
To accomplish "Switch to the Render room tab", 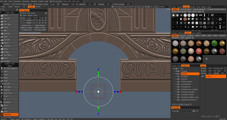I will coord(38,7).
